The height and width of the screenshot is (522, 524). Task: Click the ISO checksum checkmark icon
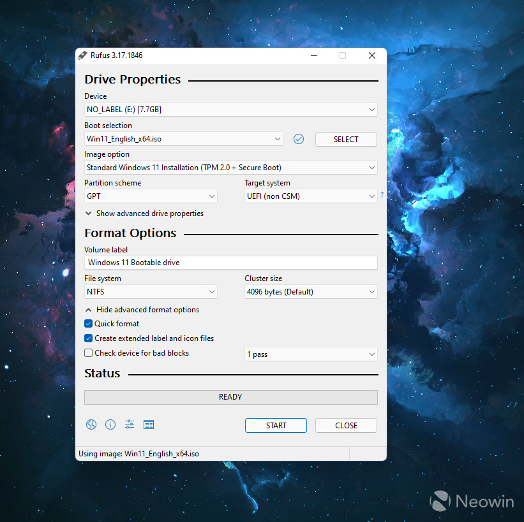point(299,139)
